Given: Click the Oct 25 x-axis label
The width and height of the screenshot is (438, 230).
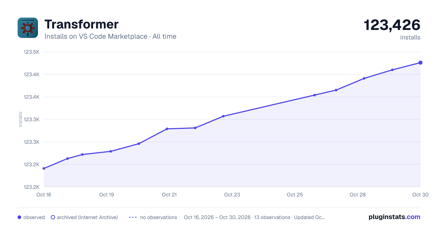Looking at the screenshot, I should 295,195.
